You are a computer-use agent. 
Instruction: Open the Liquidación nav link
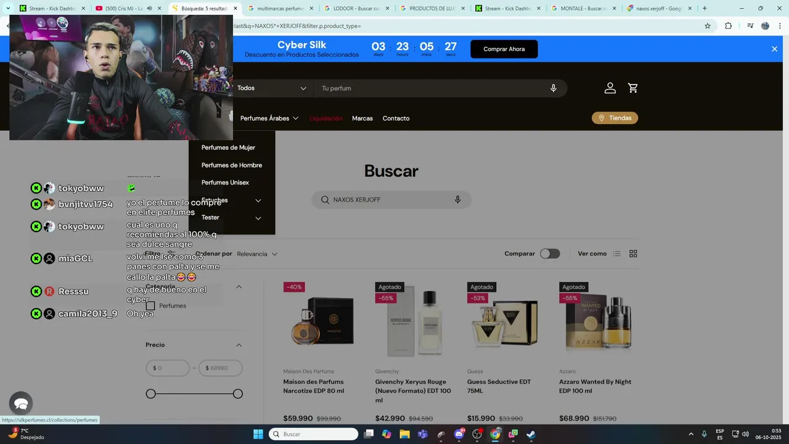(x=325, y=118)
